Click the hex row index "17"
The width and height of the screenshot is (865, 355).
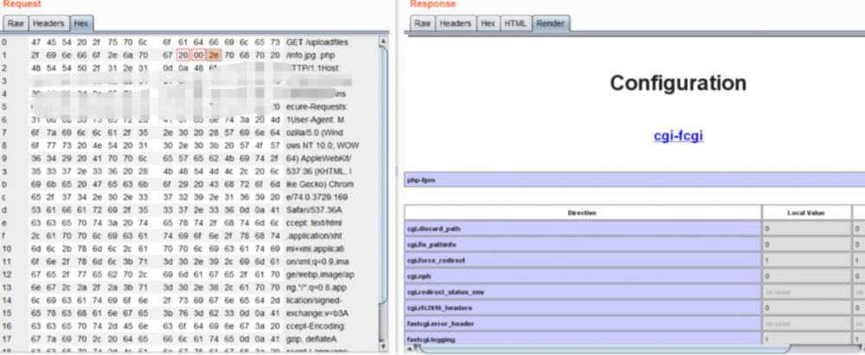5,339
